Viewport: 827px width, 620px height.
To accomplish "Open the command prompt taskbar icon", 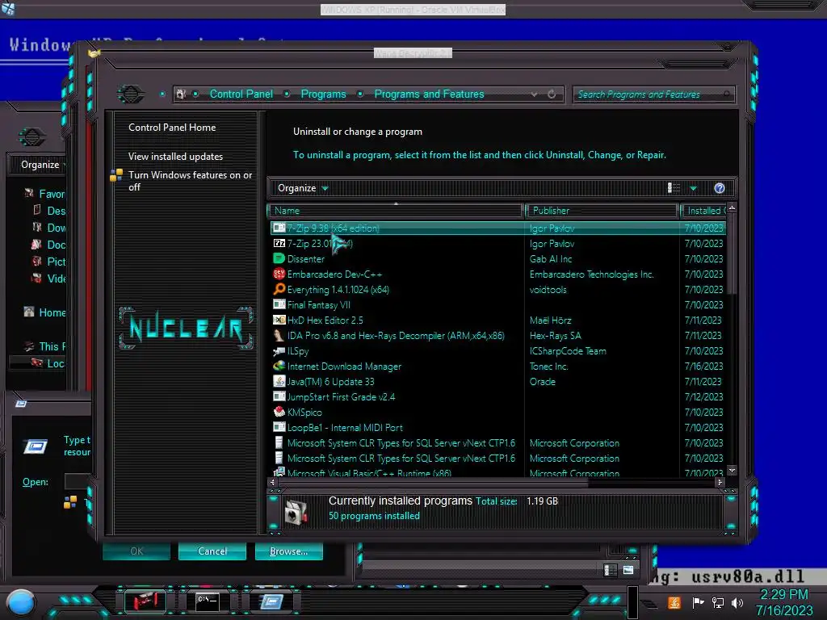I will [208, 601].
